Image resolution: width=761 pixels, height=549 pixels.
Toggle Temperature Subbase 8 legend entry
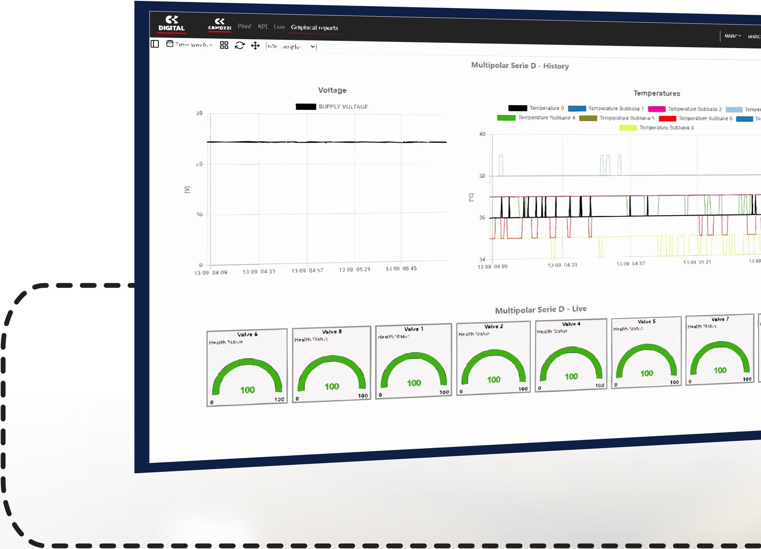coord(656,127)
